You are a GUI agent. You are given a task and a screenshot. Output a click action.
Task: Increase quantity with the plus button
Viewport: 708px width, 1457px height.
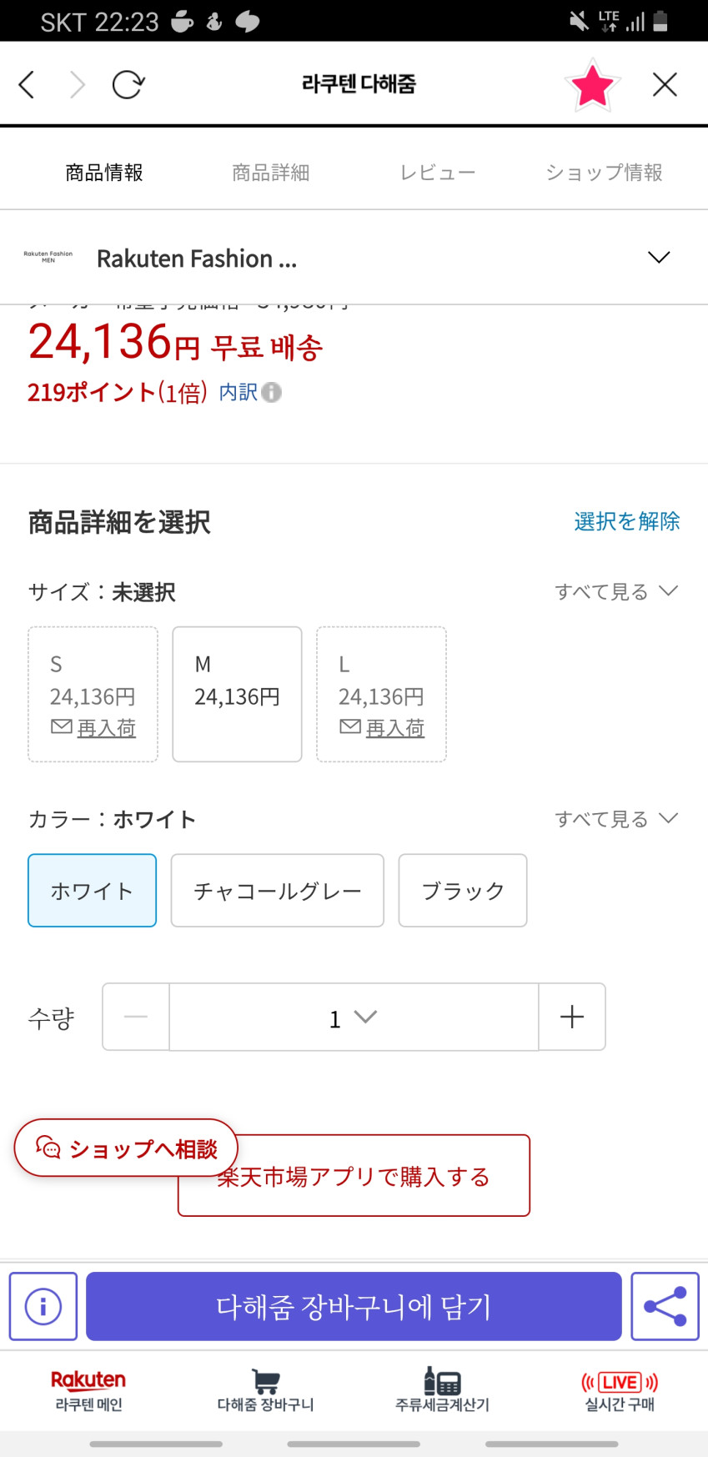click(x=572, y=1017)
